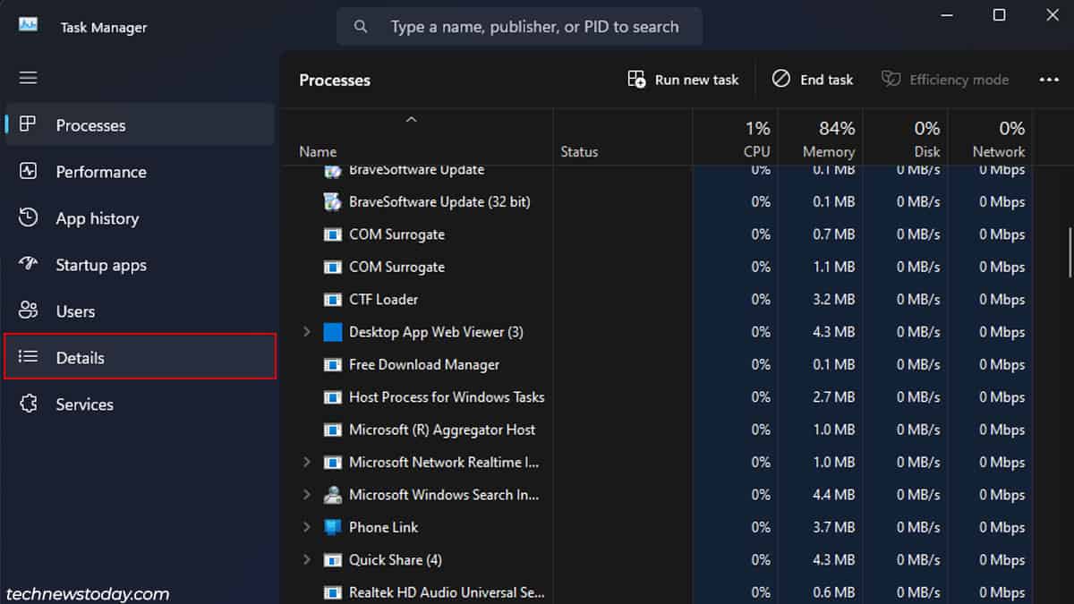Open the Services tab
This screenshot has width=1074, height=604.
141,404
